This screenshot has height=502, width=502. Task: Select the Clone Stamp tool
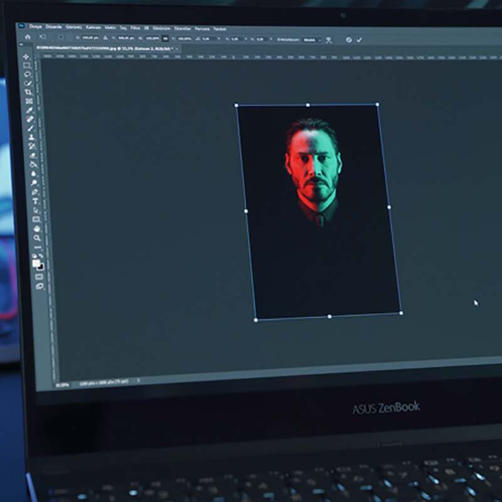coord(31,137)
